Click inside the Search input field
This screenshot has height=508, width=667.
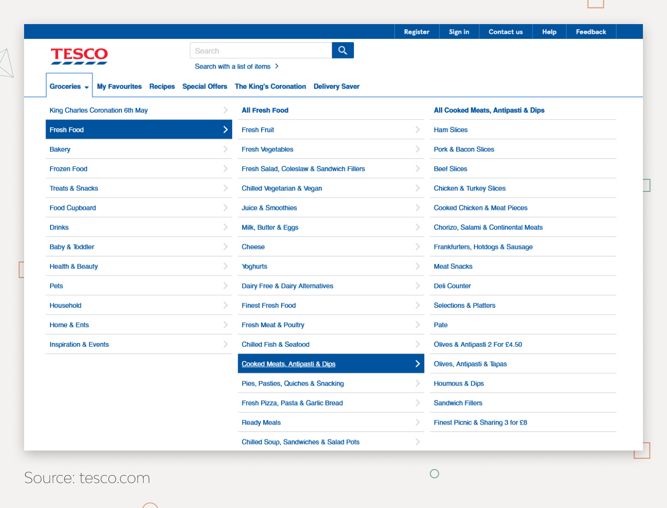coord(261,51)
